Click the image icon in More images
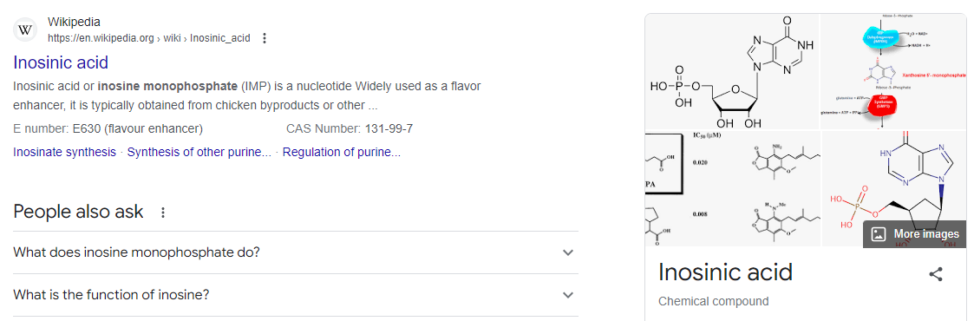This screenshot has width=974, height=321. tap(879, 234)
